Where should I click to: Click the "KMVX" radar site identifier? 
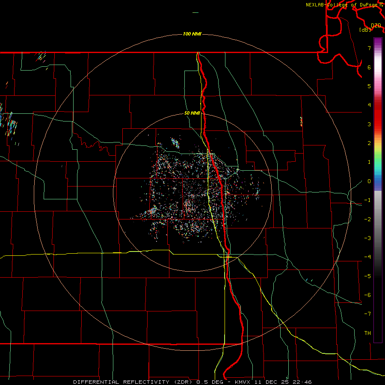tap(243, 382)
